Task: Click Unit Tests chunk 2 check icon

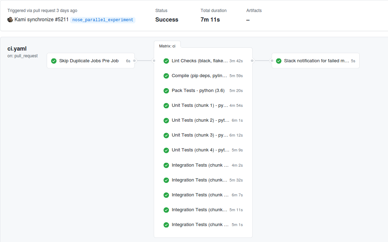Action: click(x=166, y=120)
